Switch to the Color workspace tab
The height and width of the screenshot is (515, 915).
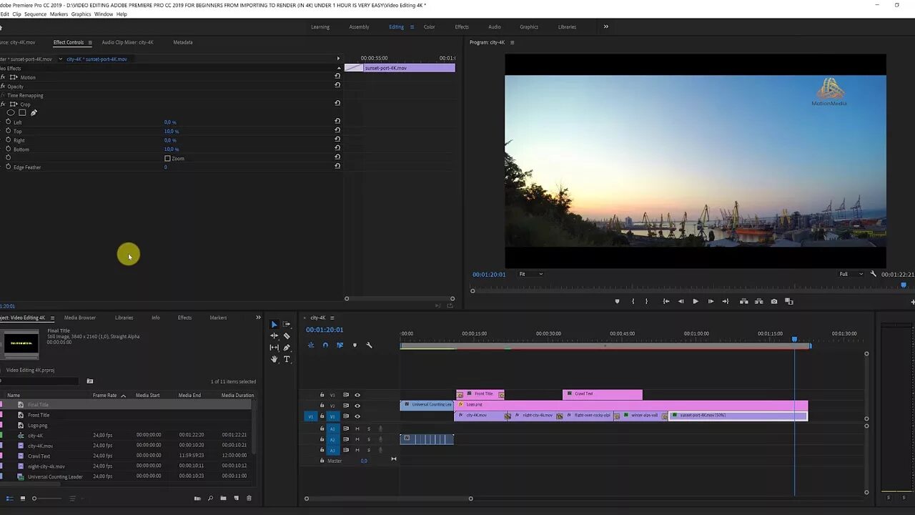(x=429, y=27)
